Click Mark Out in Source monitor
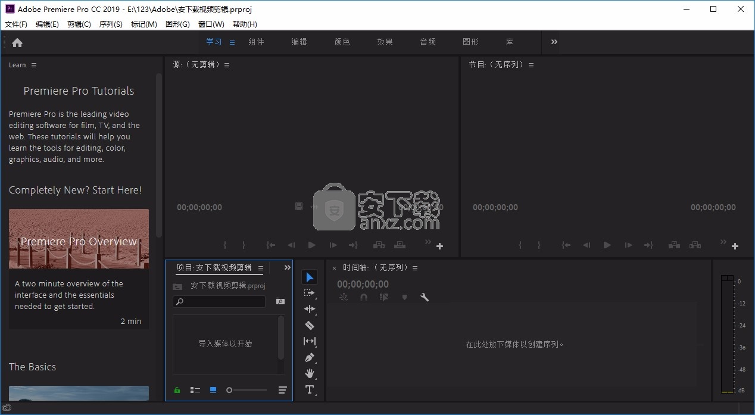The height and width of the screenshot is (415, 755). tap(244, 245)
